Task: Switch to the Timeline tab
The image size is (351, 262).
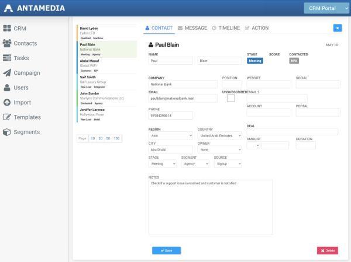Action: point(226,27)
